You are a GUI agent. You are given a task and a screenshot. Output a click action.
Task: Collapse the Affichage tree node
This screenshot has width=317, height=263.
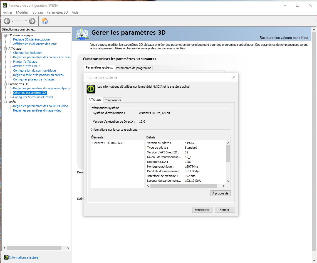click(x=6, y=49)
